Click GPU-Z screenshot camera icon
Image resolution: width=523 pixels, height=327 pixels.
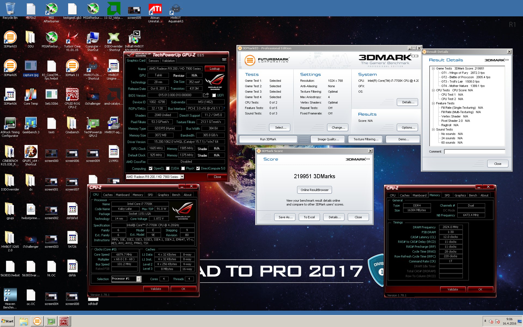pos(224,60)
